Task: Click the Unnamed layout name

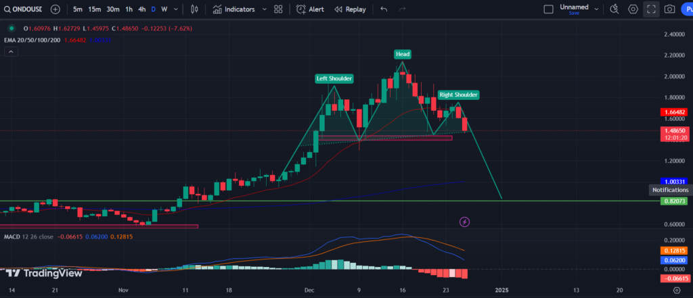Action: pyautogui.click(x=574, y=7)
